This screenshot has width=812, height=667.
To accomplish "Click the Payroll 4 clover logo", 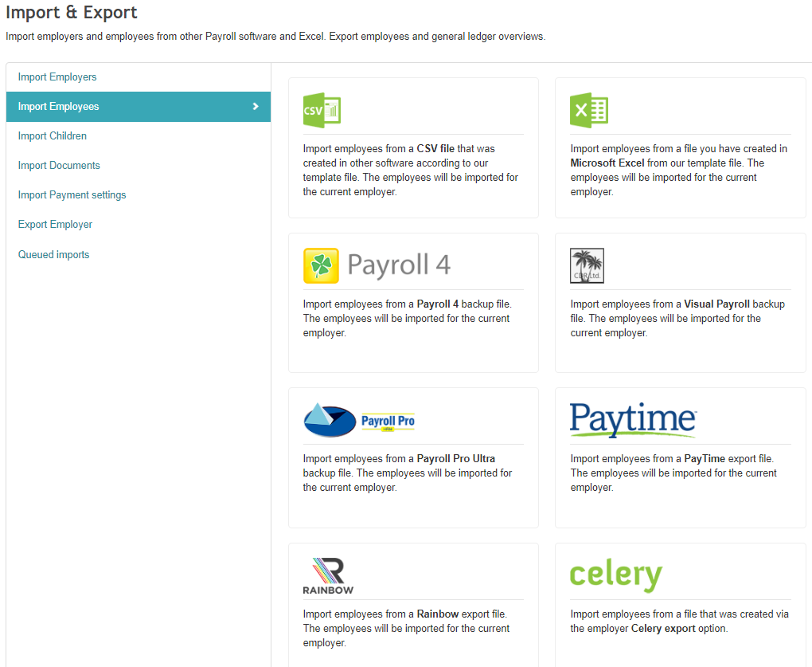I will click(321, 265).
